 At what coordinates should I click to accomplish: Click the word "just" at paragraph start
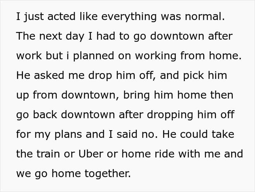[x=30, y=17]
